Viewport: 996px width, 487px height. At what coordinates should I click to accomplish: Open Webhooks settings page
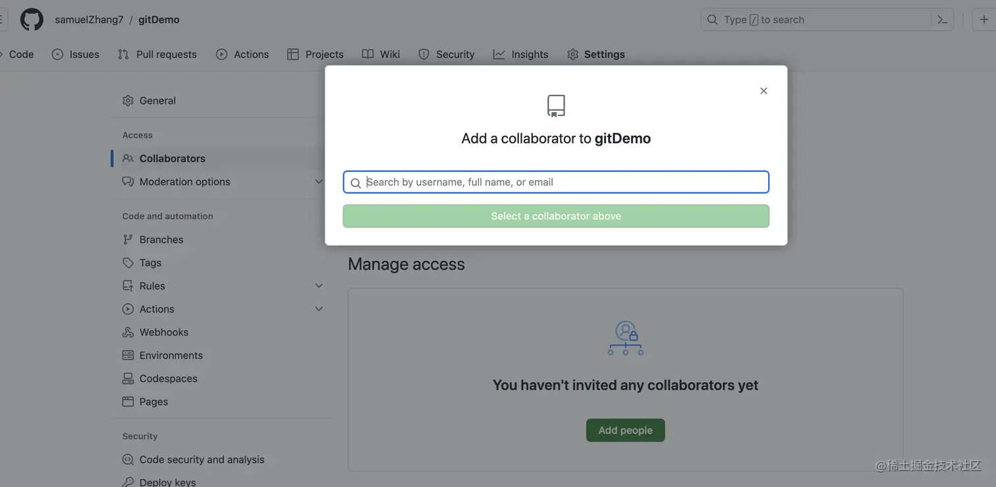tap(164, 332)
